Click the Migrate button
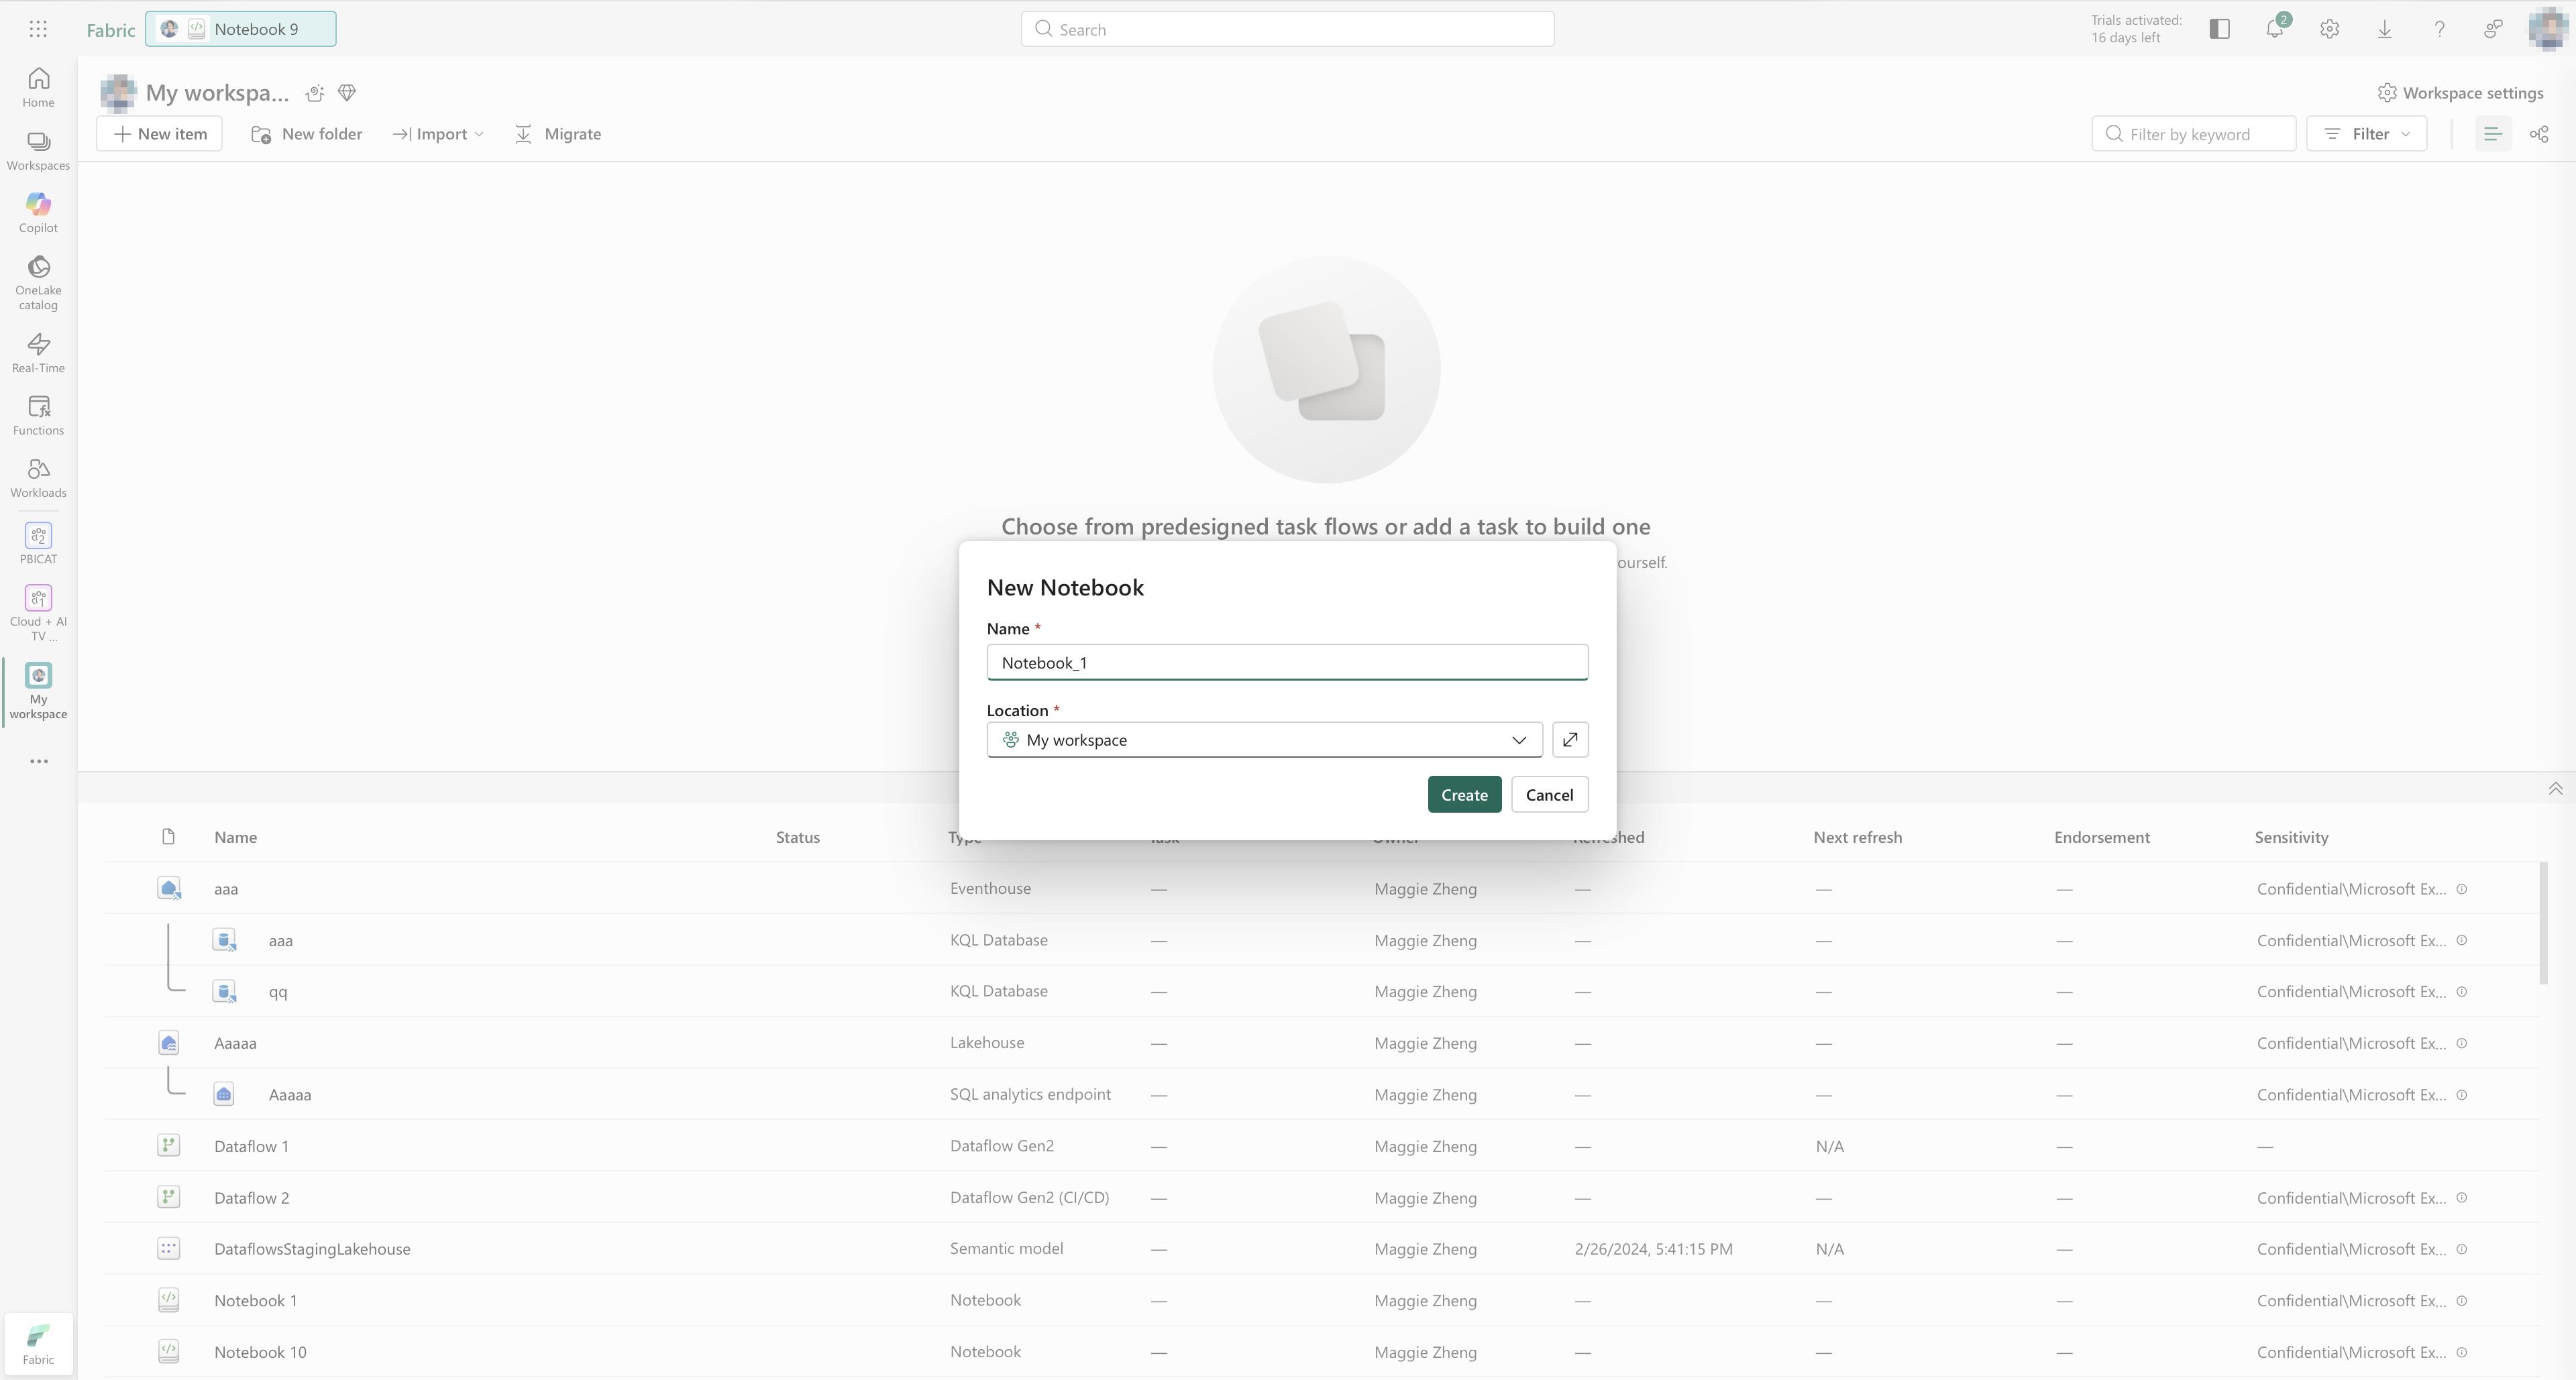The image size is (2576, 1380). coord(558,134)
